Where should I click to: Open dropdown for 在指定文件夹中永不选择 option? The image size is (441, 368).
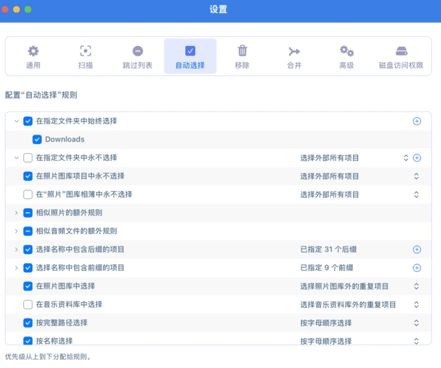(406, 158)
